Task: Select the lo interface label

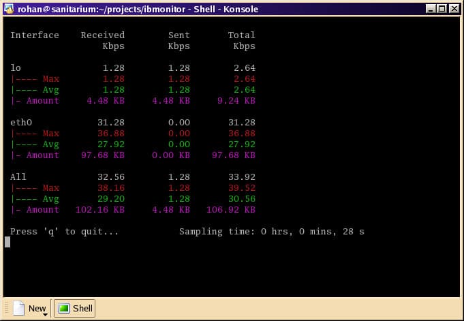Action: click(16, 68)
